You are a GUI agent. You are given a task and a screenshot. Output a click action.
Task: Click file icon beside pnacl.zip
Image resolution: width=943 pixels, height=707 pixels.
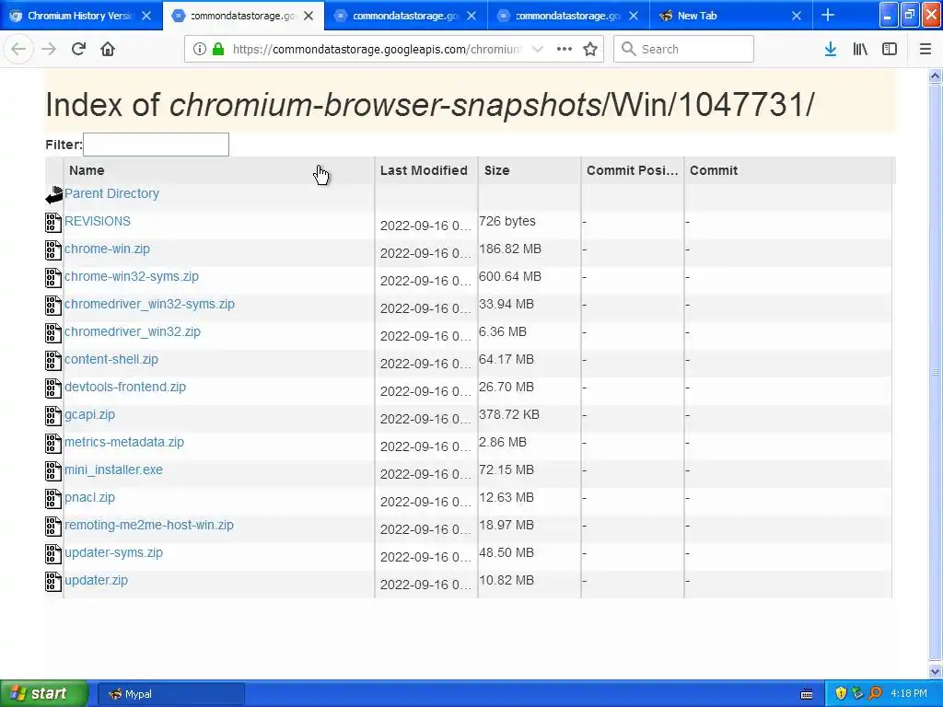52,499
